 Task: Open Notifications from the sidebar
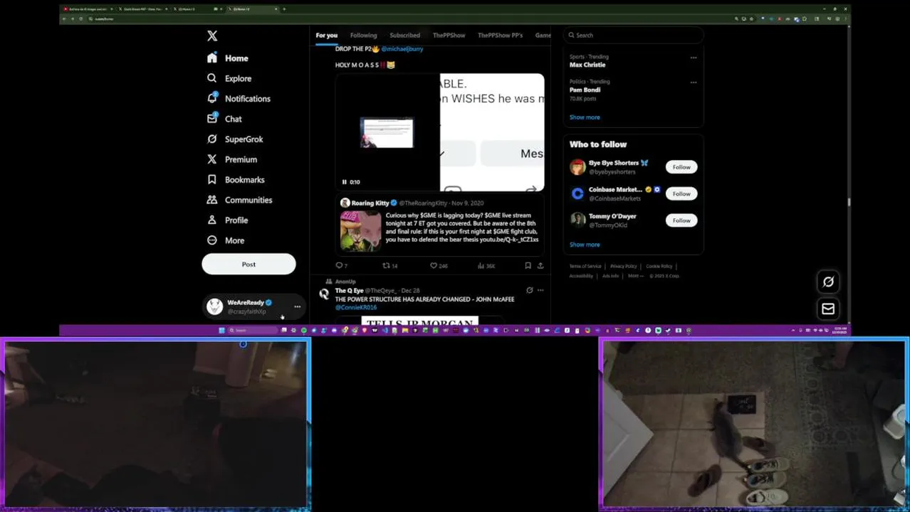(x=239, y=99)
